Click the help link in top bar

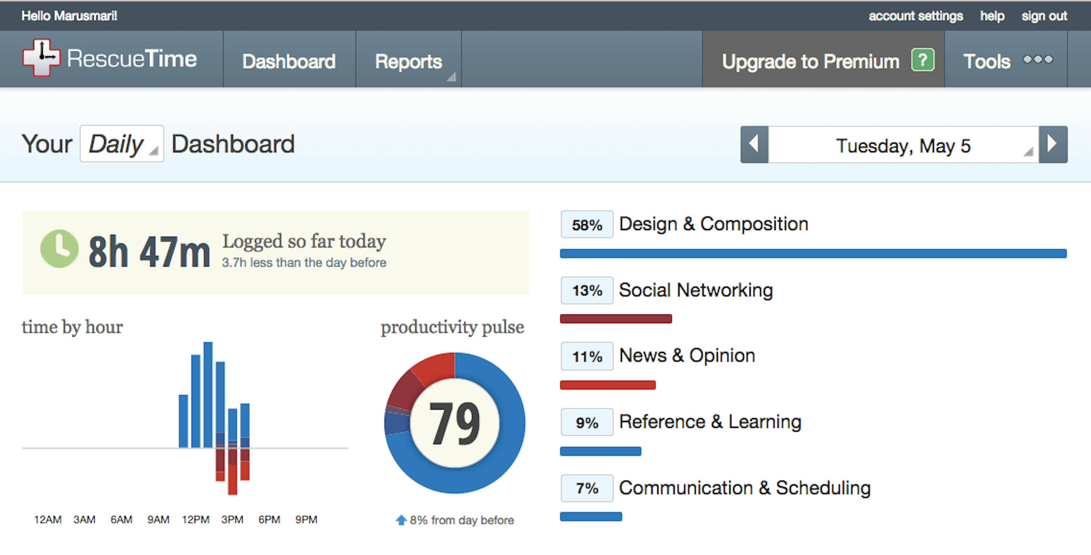(992, 16)
